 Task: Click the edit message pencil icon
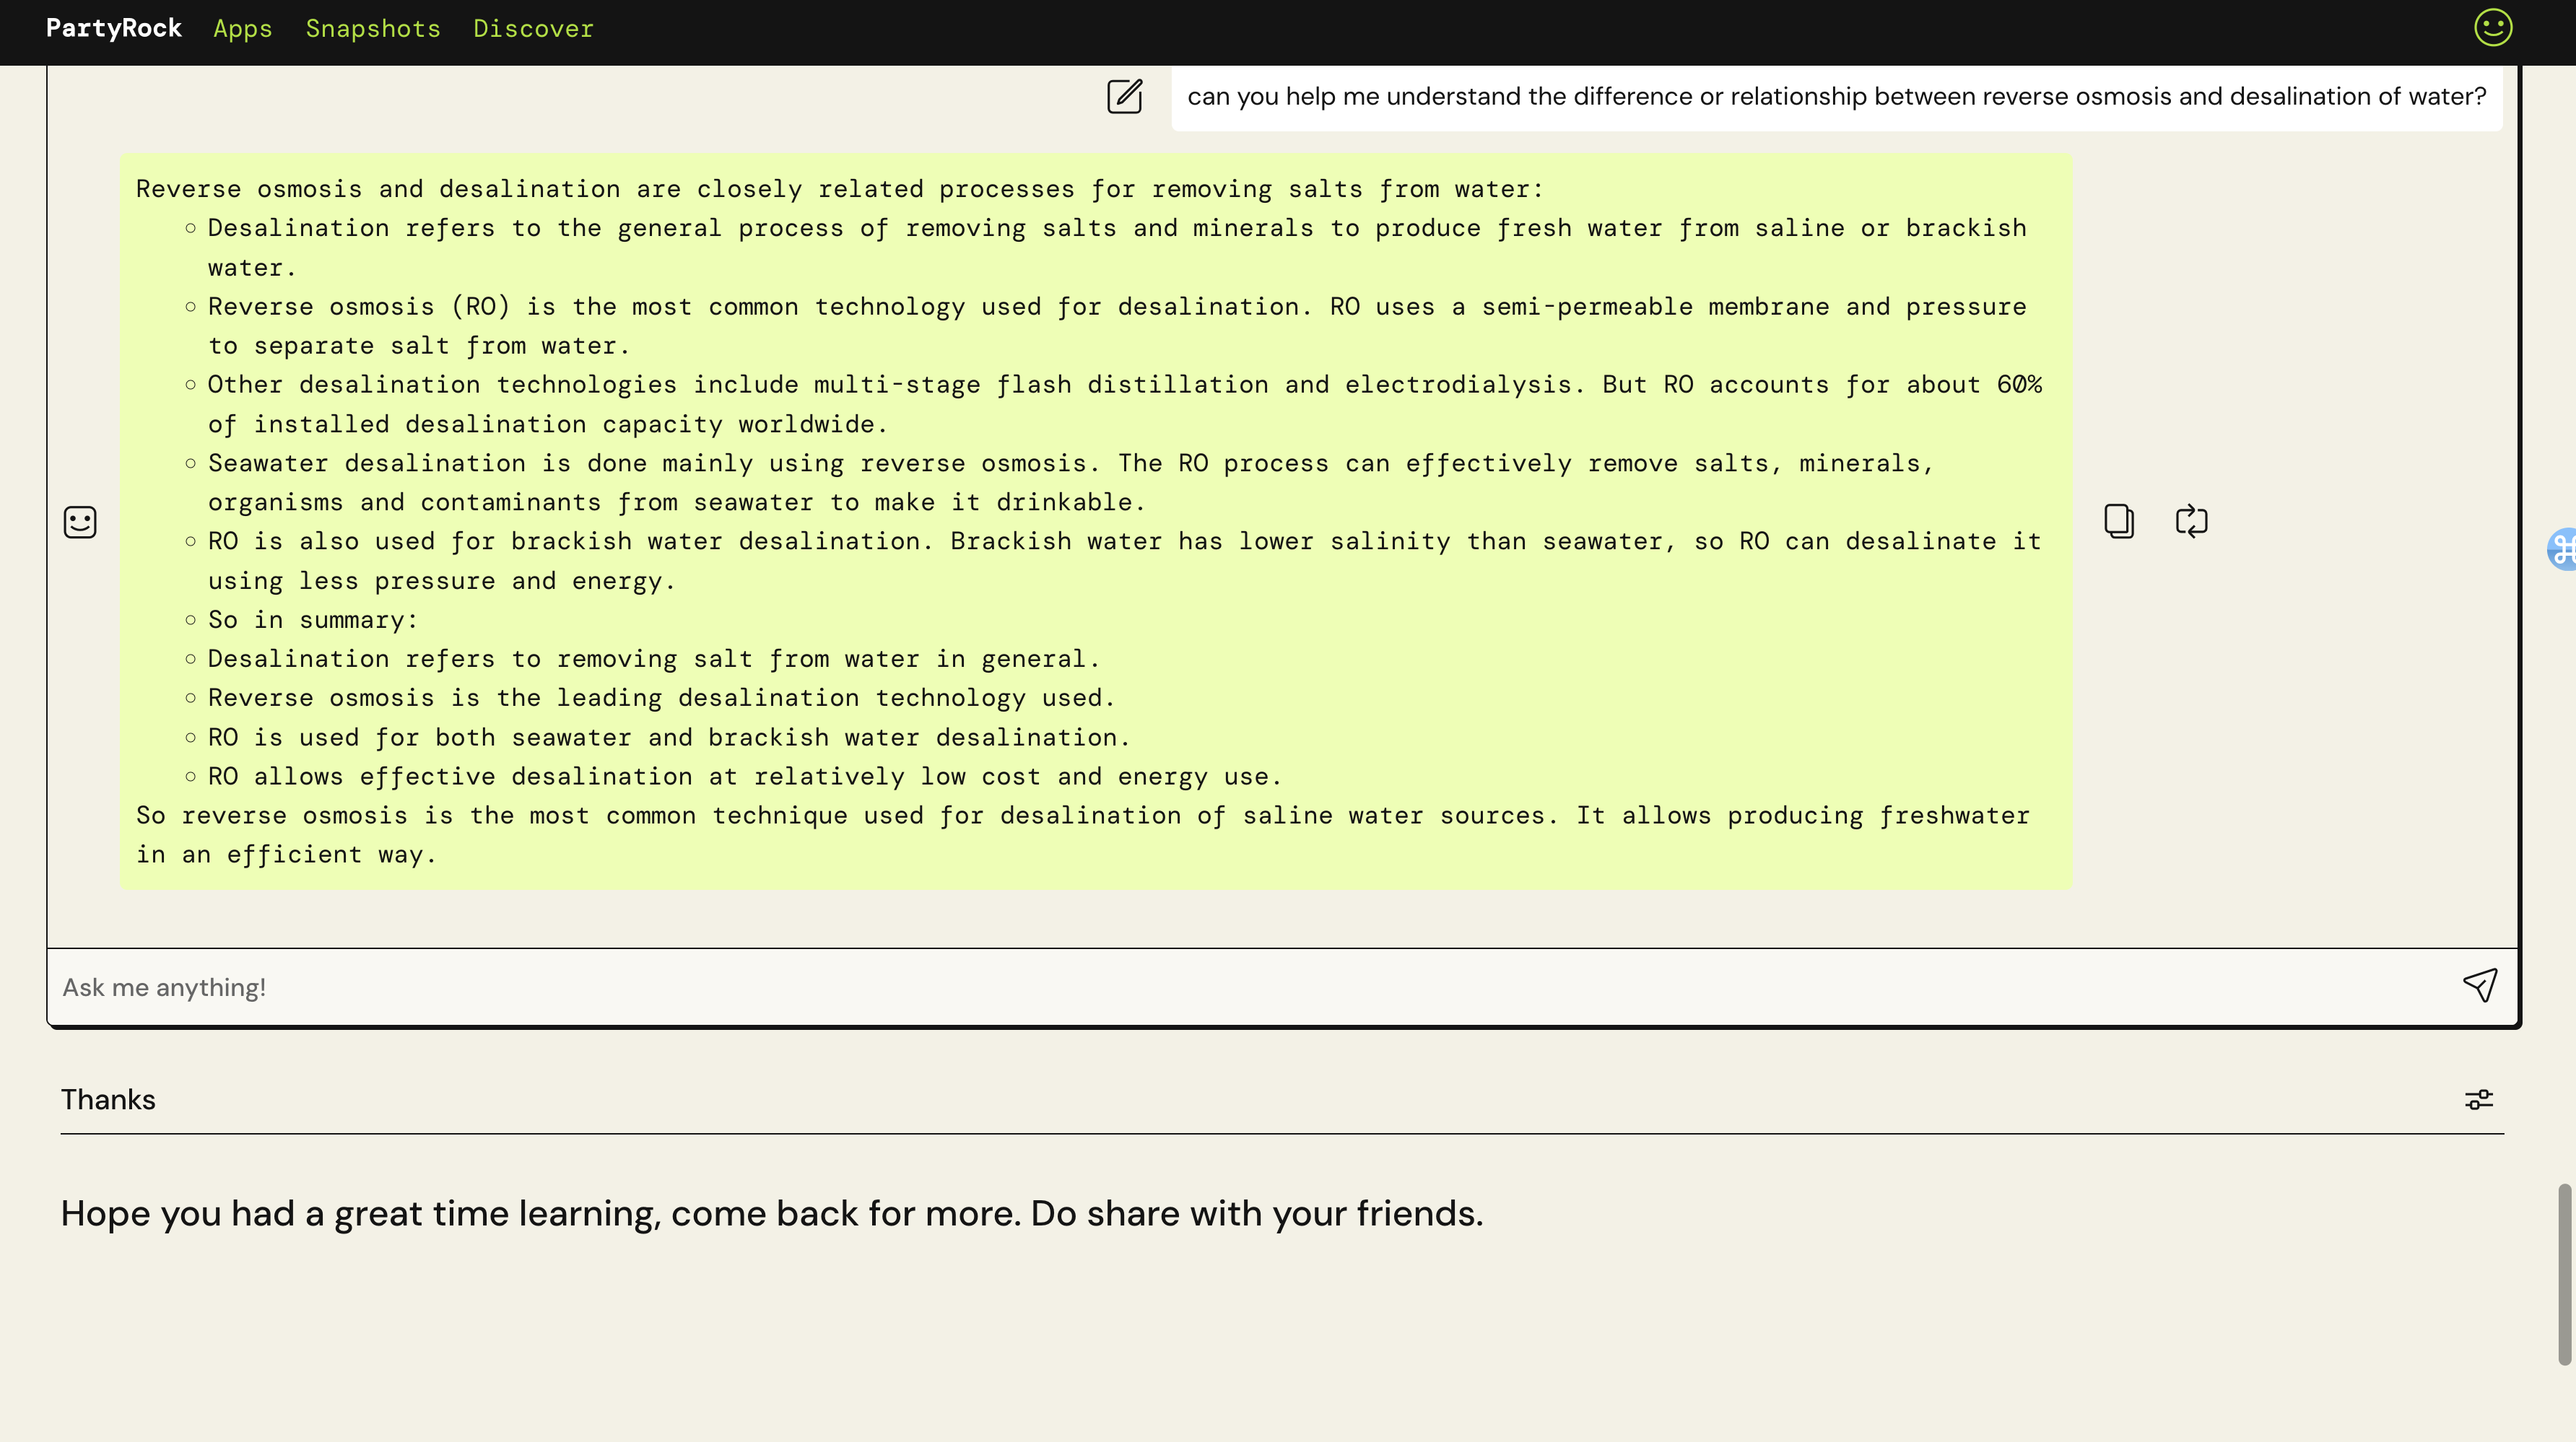click(x=1124, y=96)
